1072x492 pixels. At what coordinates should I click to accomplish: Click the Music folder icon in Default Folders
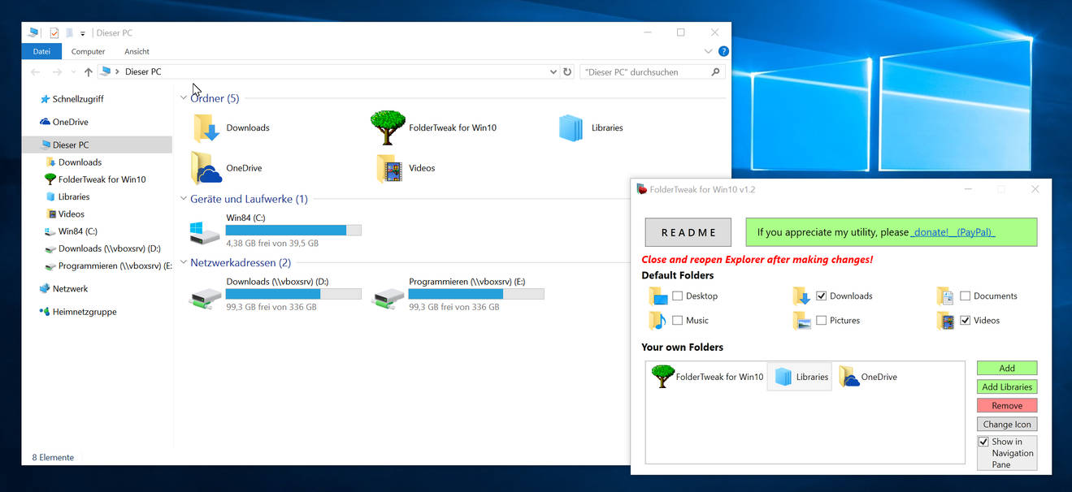click(x=658, y=321)
